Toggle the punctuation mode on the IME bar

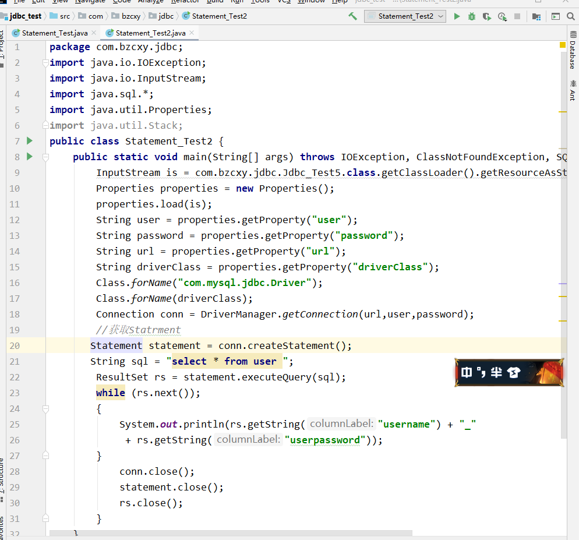[481, 372]
